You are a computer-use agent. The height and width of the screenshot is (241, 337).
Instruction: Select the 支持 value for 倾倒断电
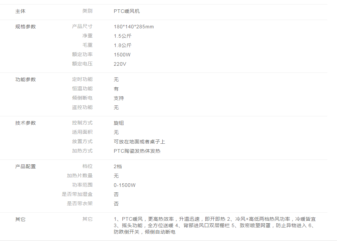click(119, 98)
